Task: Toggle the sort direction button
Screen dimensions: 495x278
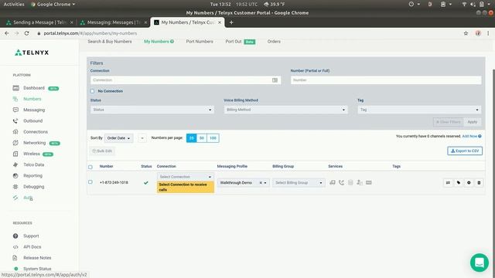Action: click(142, 138)
